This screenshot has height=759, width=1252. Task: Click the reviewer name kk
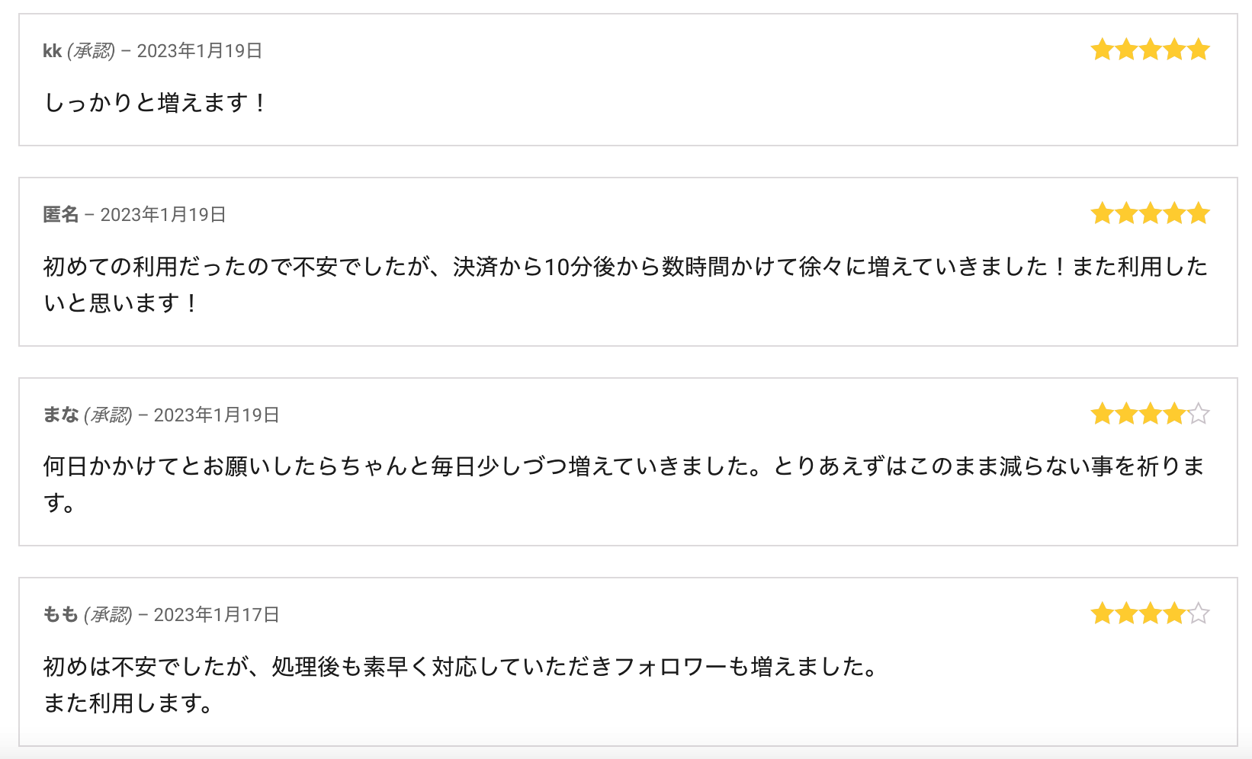pos(52,51)
